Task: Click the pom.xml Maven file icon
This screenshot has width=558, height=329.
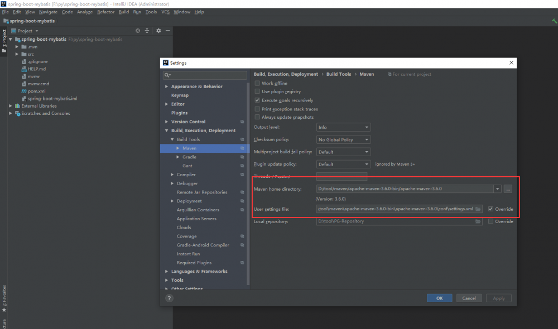Action: (24, 91)
